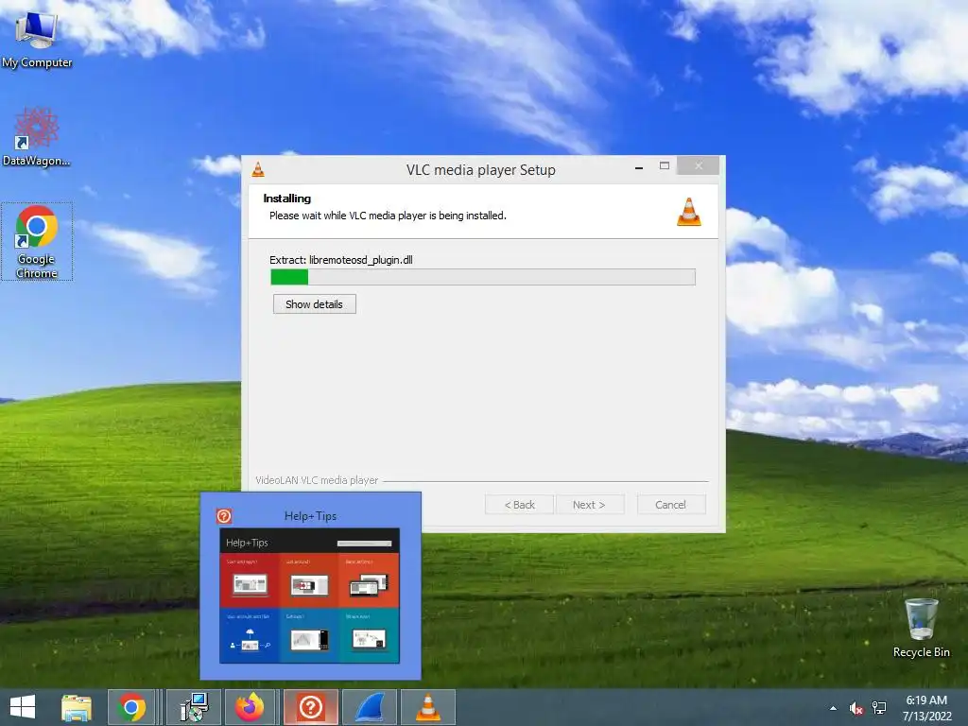The height and width of the screenshot is (726, 968).
Task: Click the 'Installing' heading text
Action: [287, 199]
